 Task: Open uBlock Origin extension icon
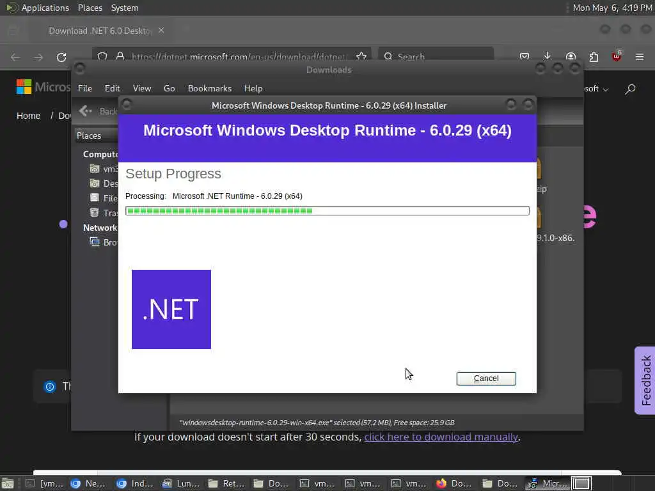617,57
